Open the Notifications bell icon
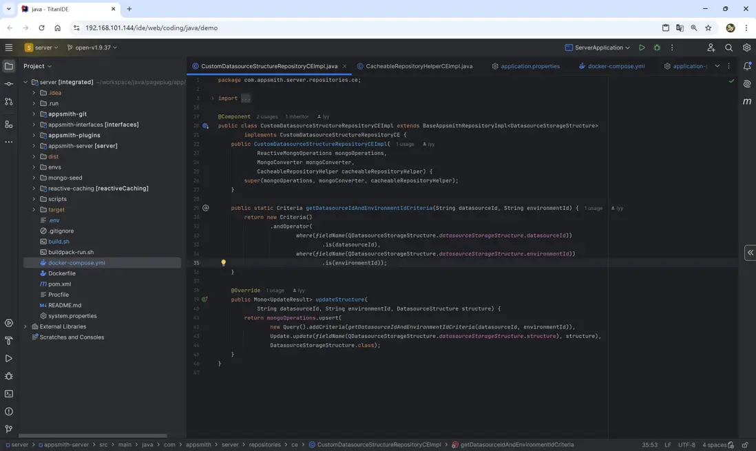The image size is (756, 451). pos(747,66)
